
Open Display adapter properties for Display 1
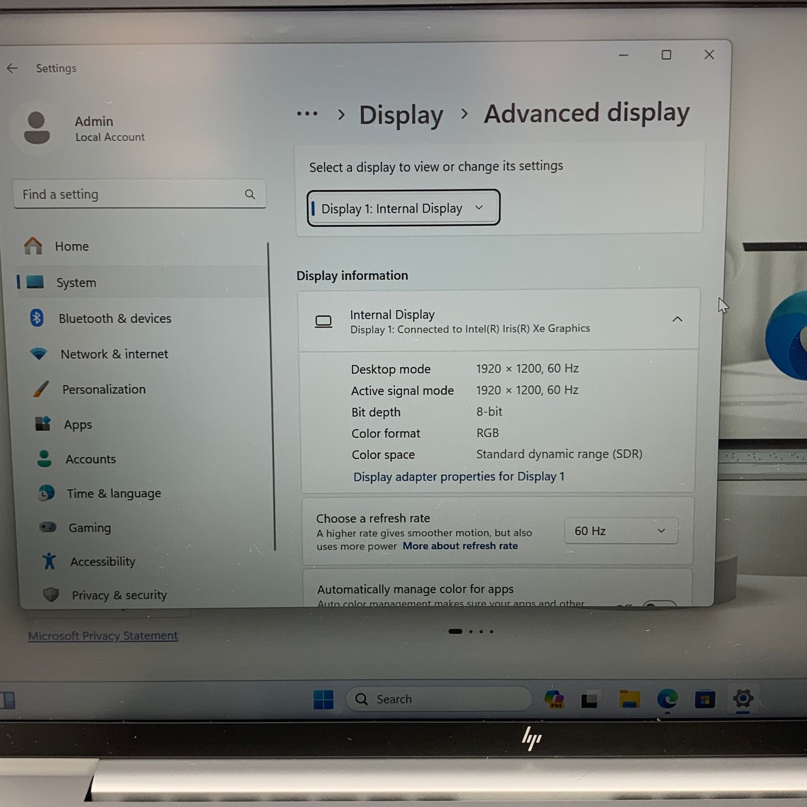[x=459, y=476]
